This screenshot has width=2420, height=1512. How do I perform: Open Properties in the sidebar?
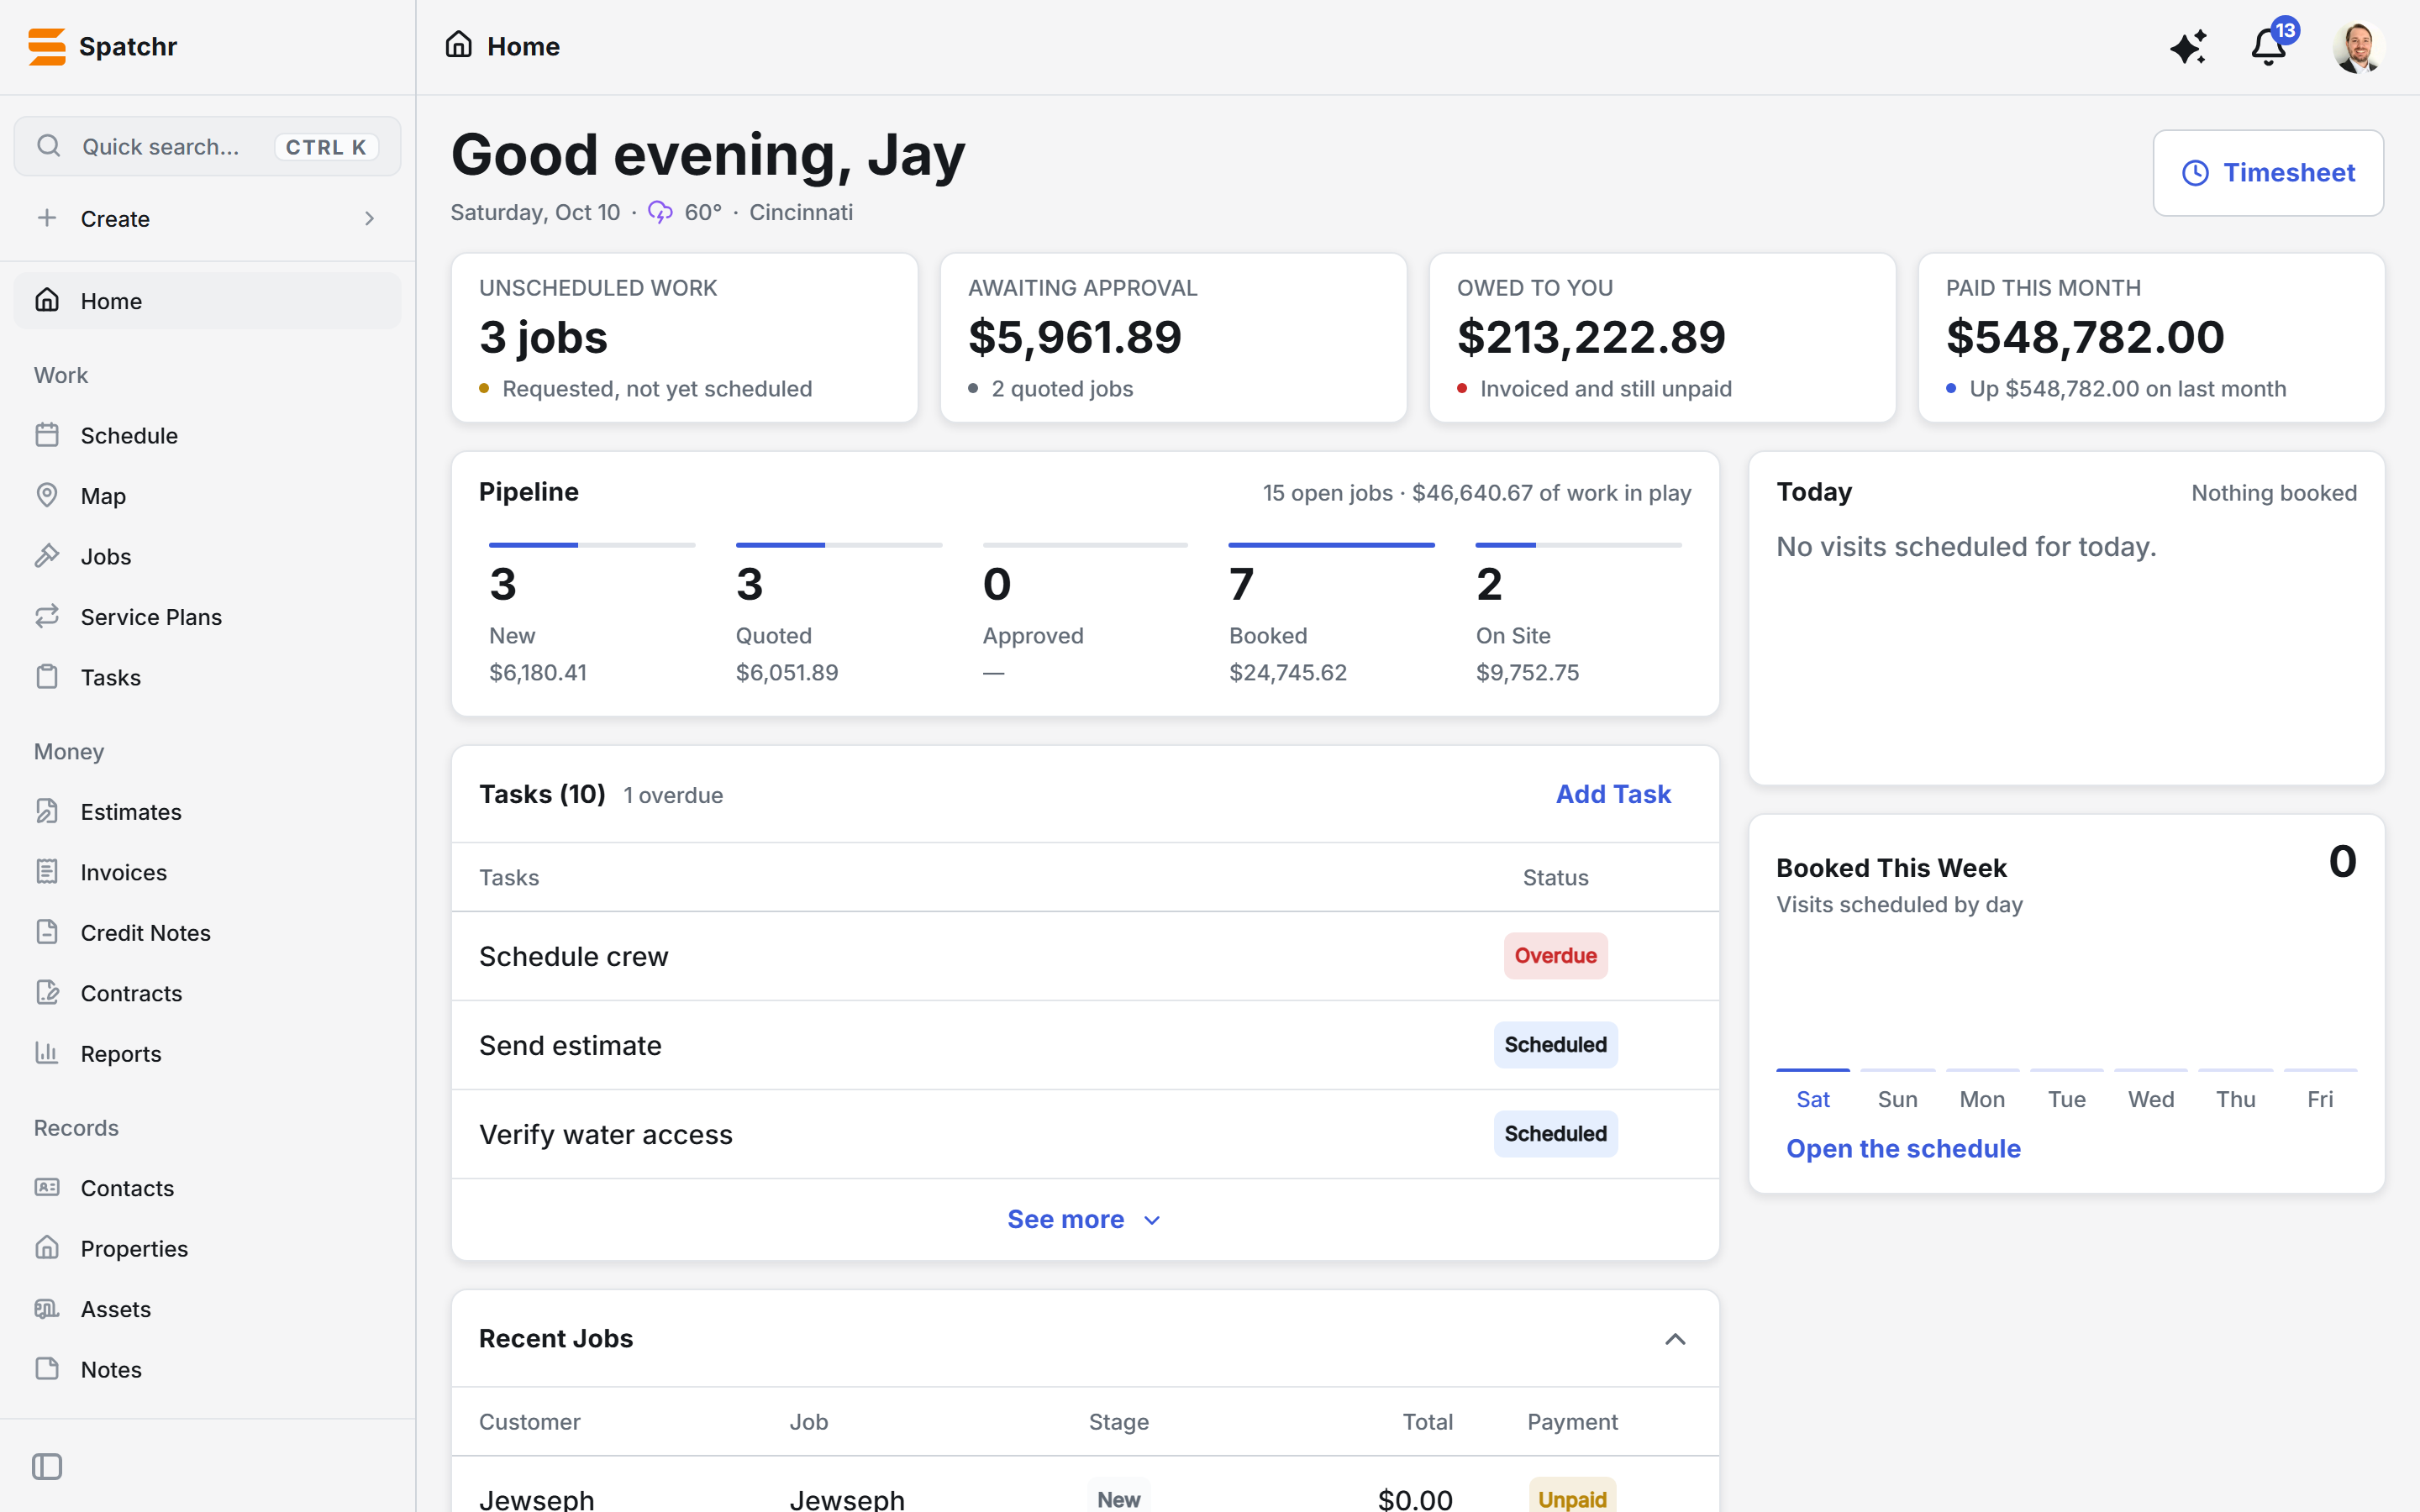[x=207, y=1249]
